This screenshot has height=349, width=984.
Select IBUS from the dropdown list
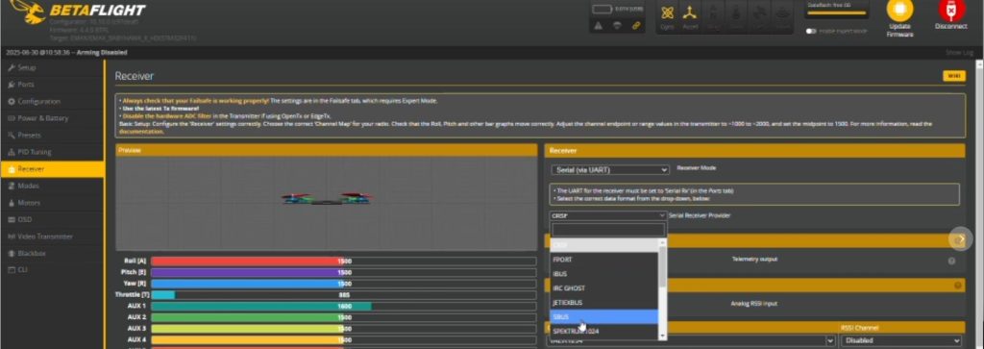[x=603, y=274]
